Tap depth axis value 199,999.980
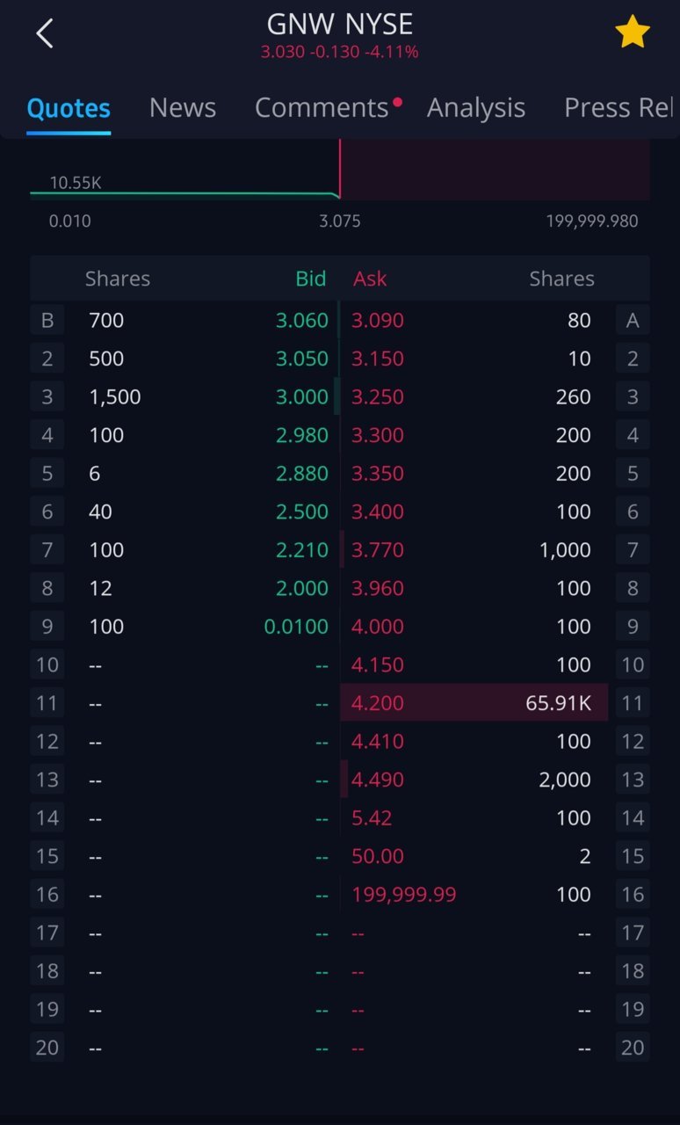 coord(592,221)
